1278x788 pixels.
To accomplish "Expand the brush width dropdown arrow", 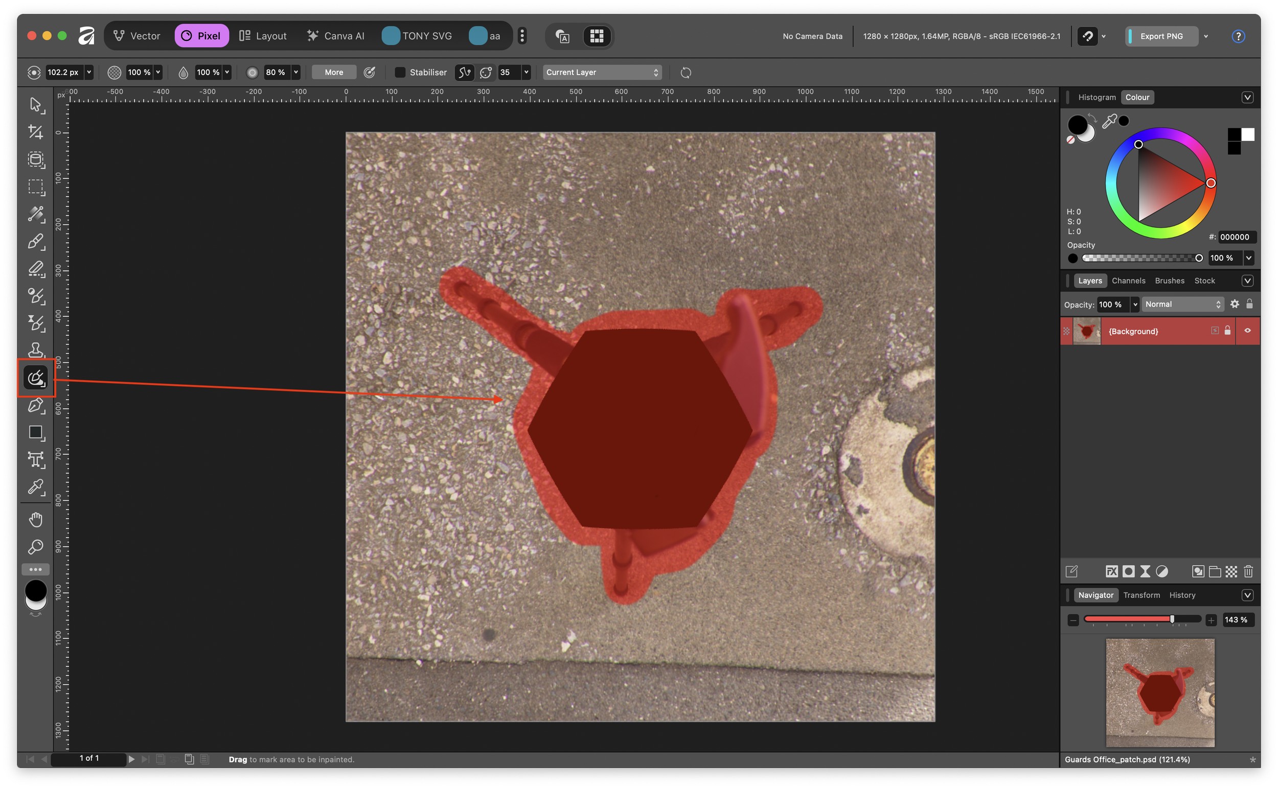I will [x=89, y=73].
